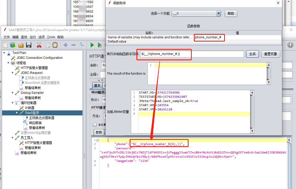Click the 函数助手 feather title icon
Screen dimensions: 296x189
click(110, 3)
